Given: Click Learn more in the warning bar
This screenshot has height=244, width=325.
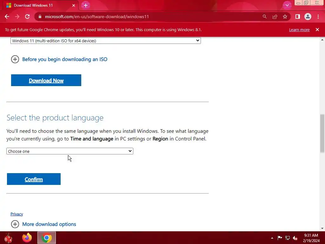Looking at the screenshot, I should pos(299,30).
